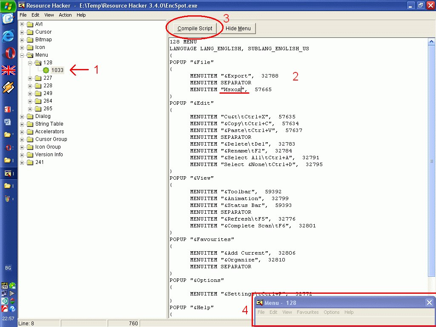The image size is (436, 327).
Task: Click the Show Desktop quick launch icon
Action: click(x=9, y=19)
